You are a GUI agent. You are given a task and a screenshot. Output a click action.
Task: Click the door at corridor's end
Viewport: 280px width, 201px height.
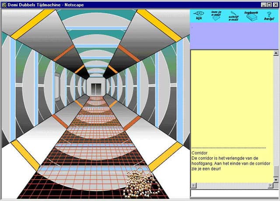tap(95, 88)
